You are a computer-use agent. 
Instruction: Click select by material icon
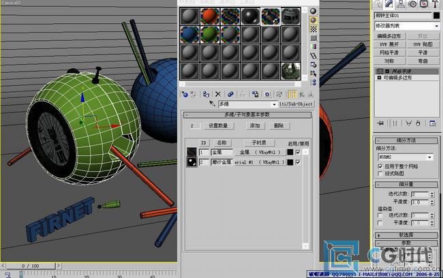314,74
